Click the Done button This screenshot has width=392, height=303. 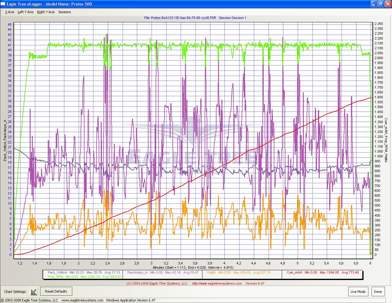coord(378,292)
